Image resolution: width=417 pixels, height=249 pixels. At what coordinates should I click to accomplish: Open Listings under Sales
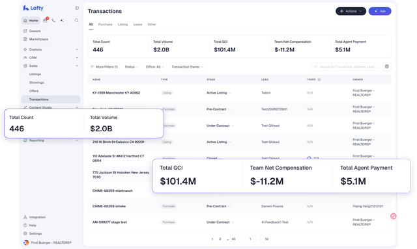coord(35,74)
